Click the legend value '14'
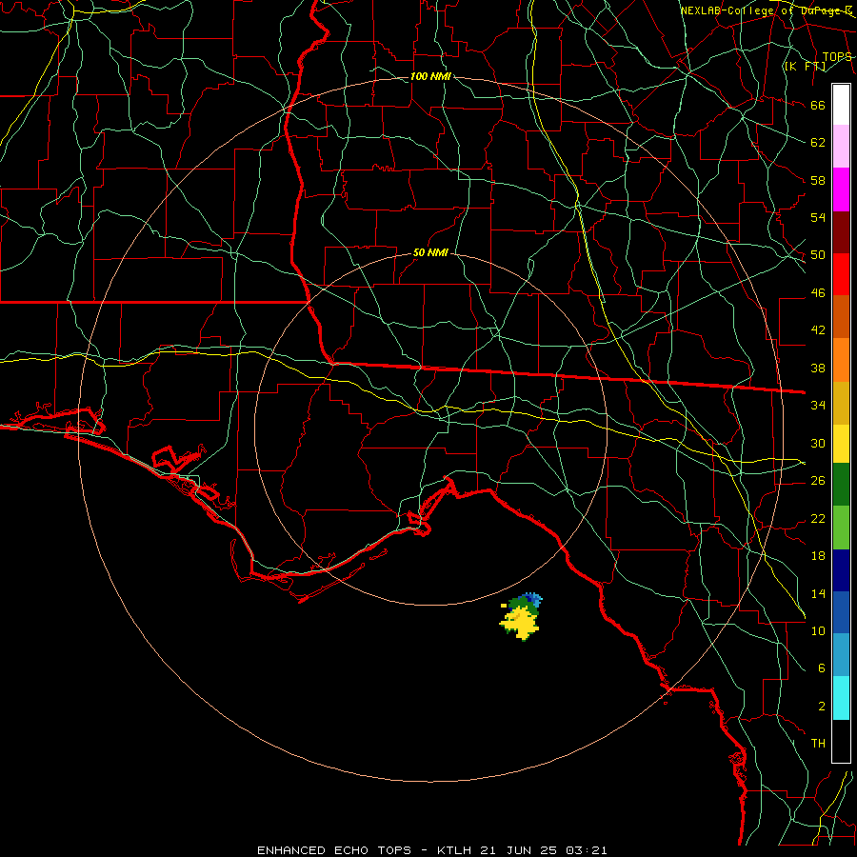This screenshot has height=857, width=857. (818, 593)
